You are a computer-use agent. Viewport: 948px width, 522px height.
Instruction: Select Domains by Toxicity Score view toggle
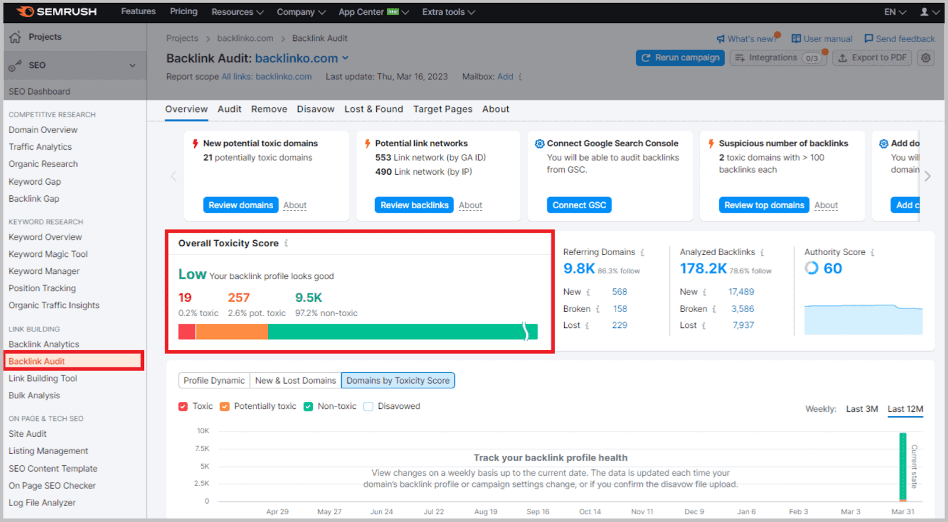click(x=398, y=381)
